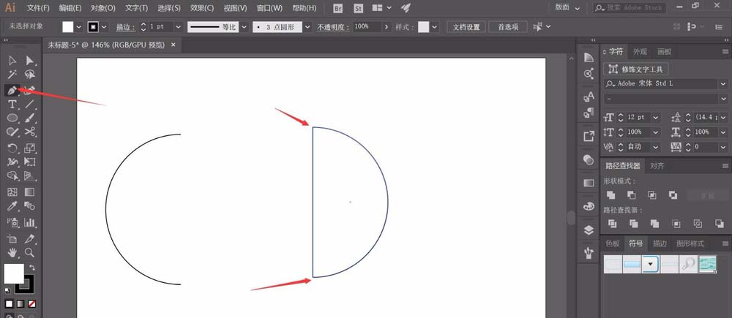Choose the Zoom tool
This screenshot has width=732, height=318.
(x=30, y=253)
